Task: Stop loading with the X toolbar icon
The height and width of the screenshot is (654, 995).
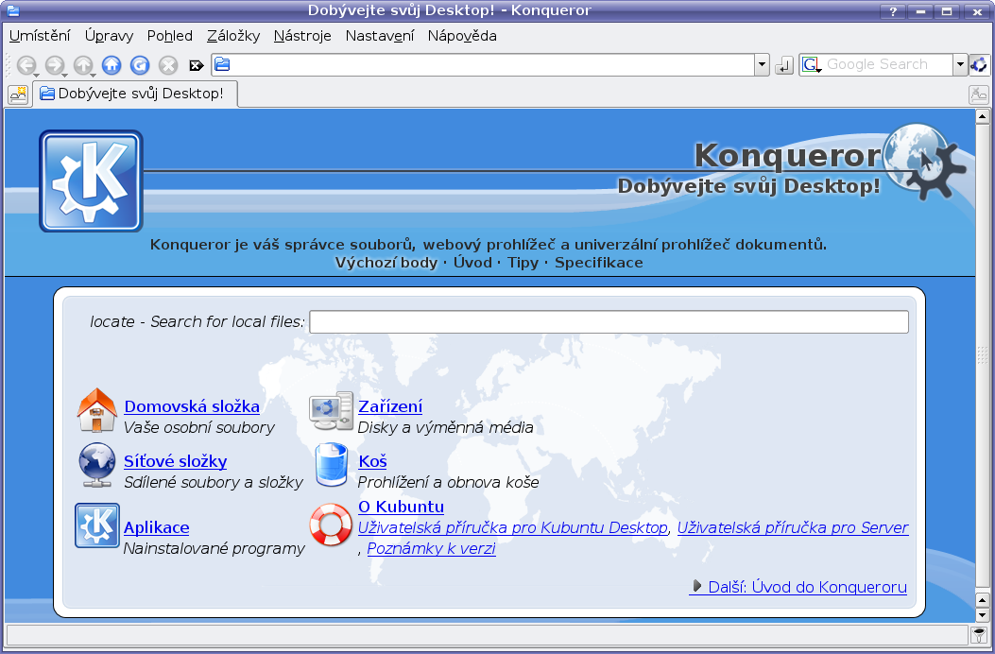Action: tap(168, 65)
